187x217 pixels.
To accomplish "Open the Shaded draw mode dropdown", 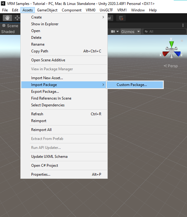I will tap(8, 32).
